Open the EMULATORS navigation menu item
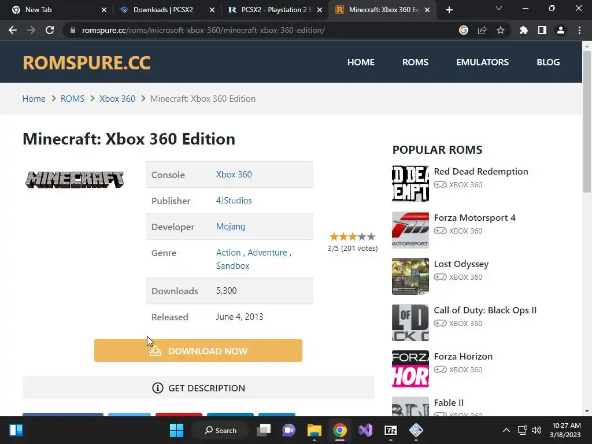592x444 pixels. pyautogui.click(x=482, y=62)
